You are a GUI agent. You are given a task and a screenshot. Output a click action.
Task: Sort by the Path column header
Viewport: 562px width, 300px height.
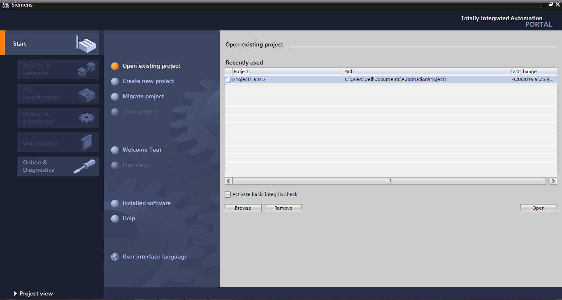point(426,72)
